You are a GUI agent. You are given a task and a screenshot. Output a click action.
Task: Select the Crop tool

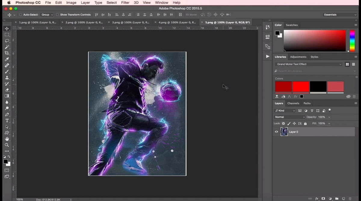7,53
